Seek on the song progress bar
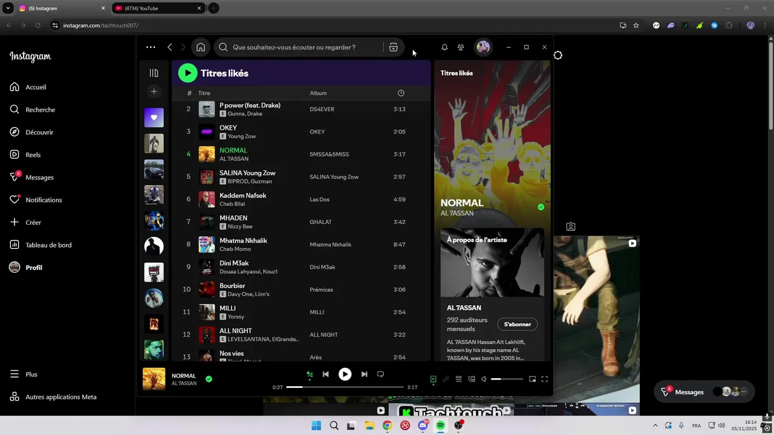 coord(345,387)
